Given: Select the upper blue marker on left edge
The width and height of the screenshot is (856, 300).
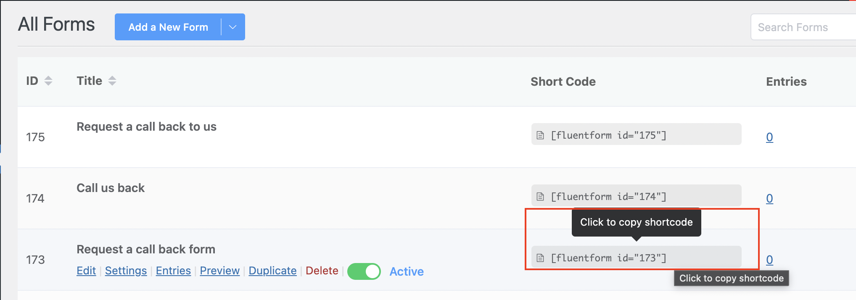Looking at the screenshot, I should [1, 149].
